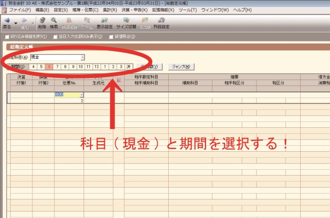
Task: Click the 税区分 column header
Action: pos(278,83)
